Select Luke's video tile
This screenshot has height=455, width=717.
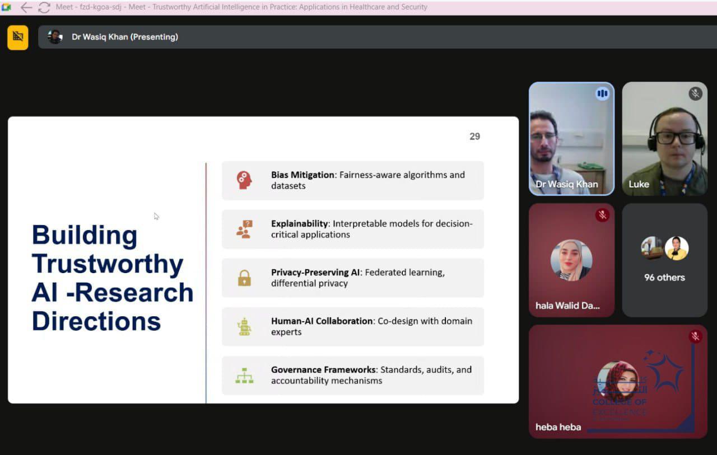pos(664,139)
